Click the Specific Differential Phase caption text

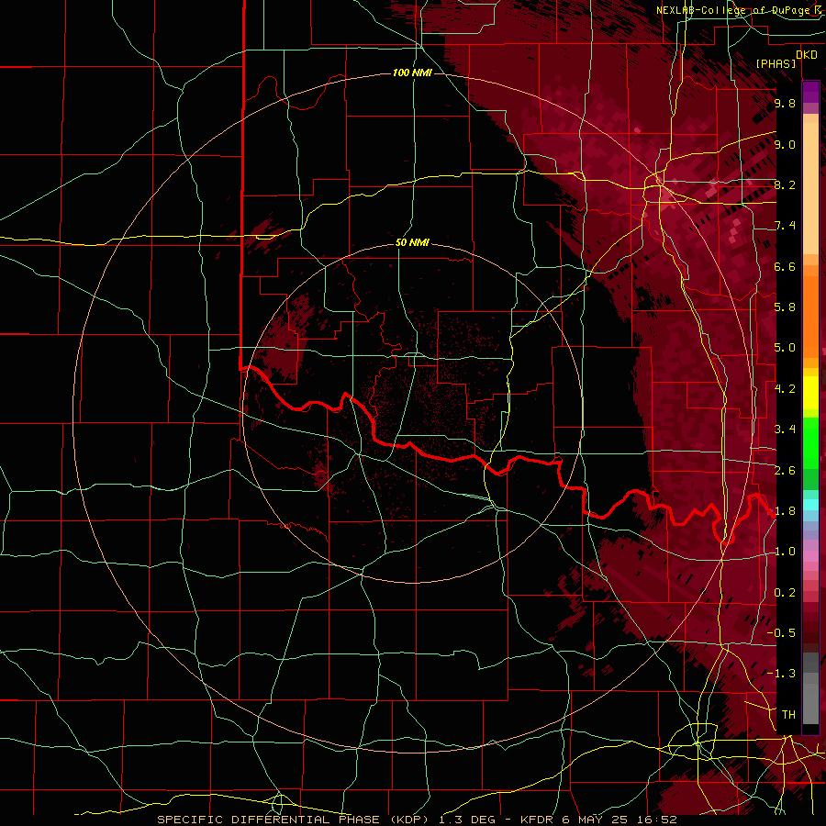(417, 820)
